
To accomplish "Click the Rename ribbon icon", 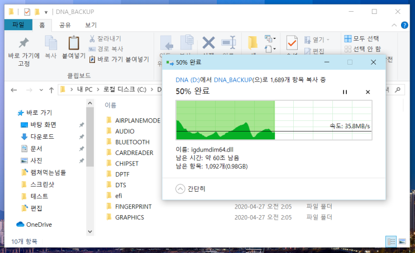I will [x=228, y=42].
